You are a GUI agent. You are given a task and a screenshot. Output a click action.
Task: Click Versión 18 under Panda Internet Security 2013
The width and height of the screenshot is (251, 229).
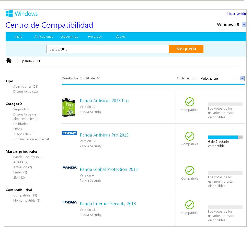88,210
